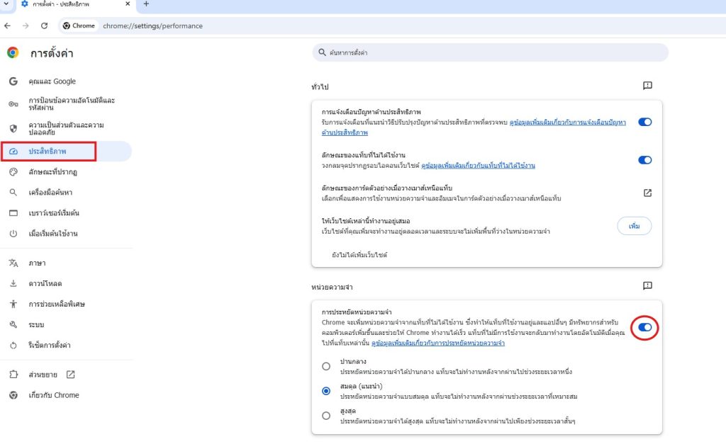This screenshot has height=444, width=726.
Task: Open learn more link about Memory Saver
Action: (450, 343)
